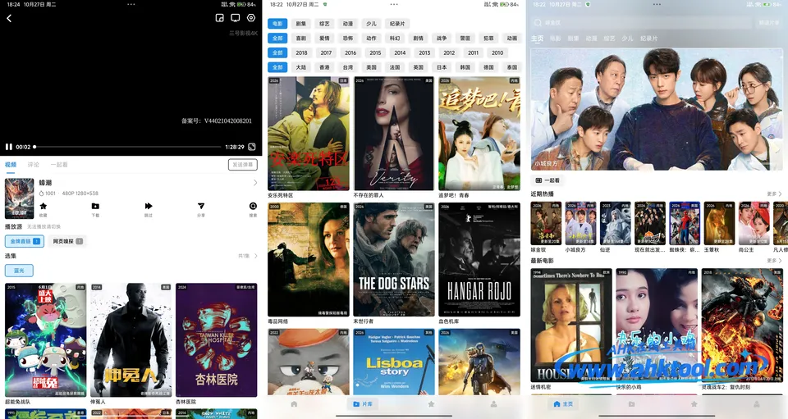Open player settings circle icon
The height and width of the screenshot is (419, 788).
tap(251, 18)
